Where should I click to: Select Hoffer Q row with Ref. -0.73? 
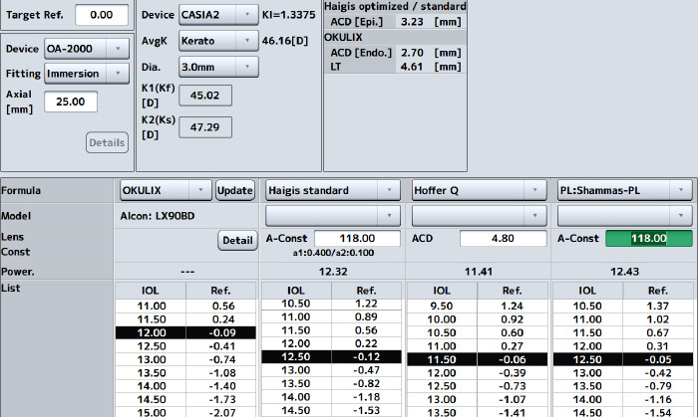point(478,386)
